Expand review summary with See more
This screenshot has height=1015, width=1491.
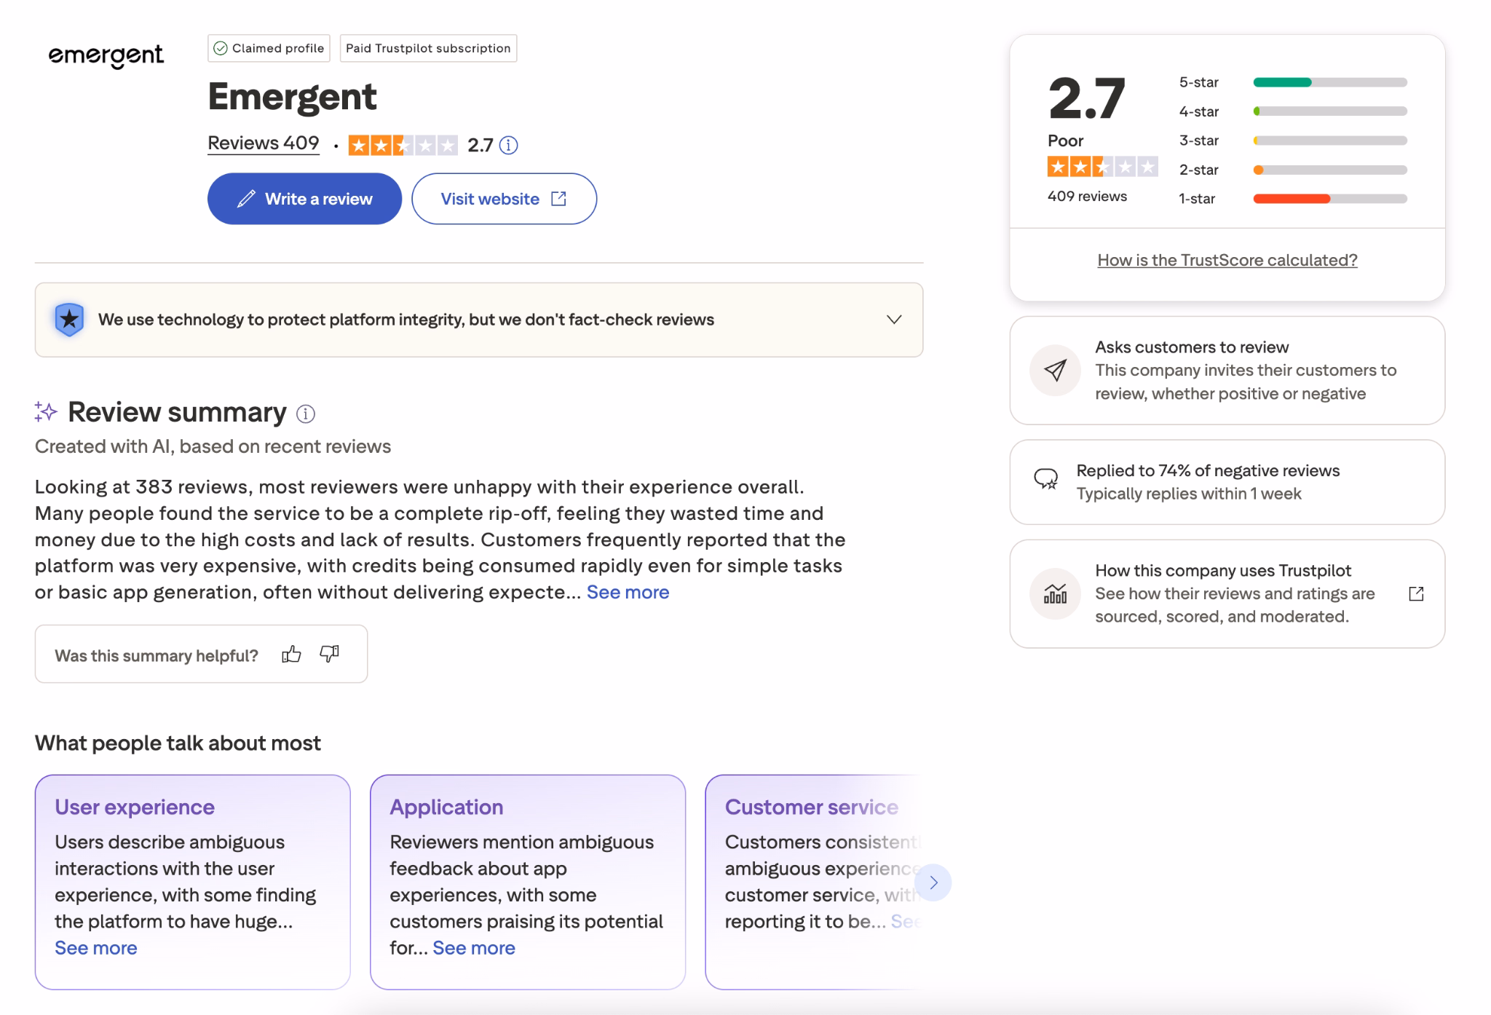coord(628,592)
